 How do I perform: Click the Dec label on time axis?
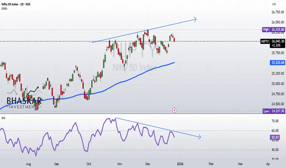(x=148, y=164)
